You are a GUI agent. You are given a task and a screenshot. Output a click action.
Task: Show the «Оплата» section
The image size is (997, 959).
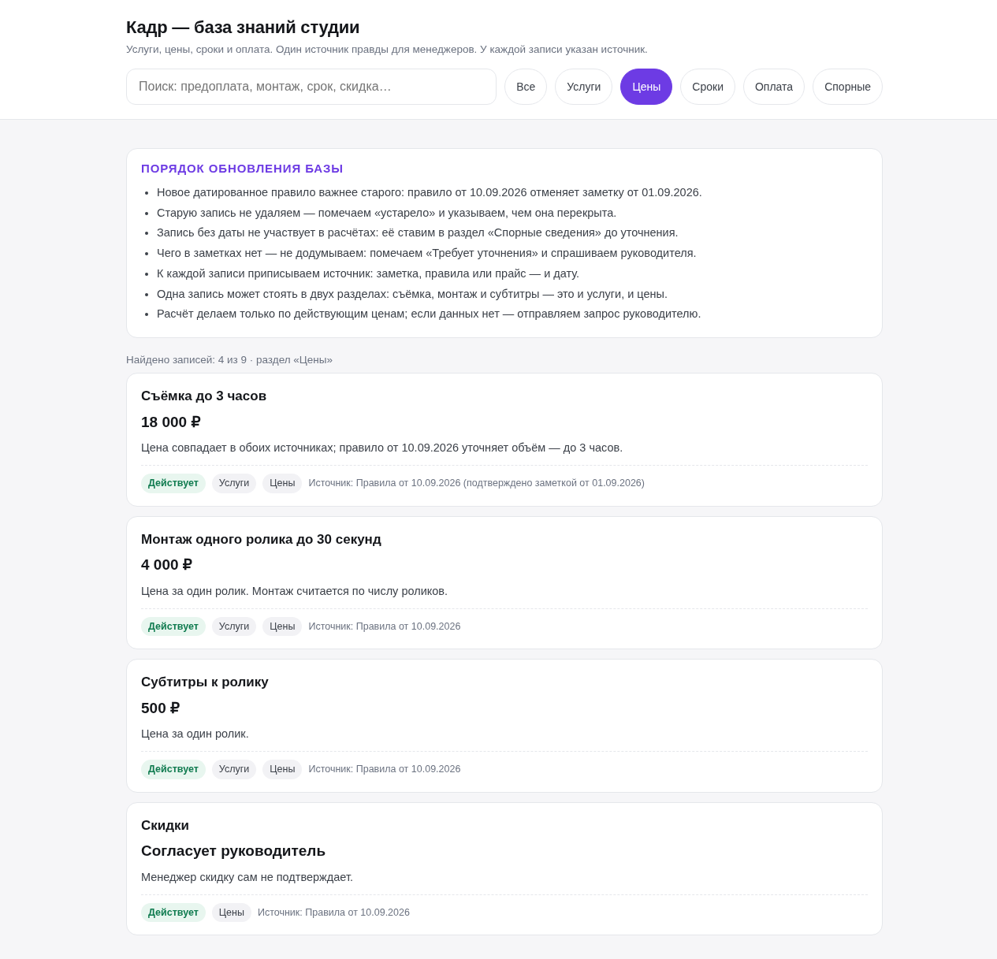[774, 87]
